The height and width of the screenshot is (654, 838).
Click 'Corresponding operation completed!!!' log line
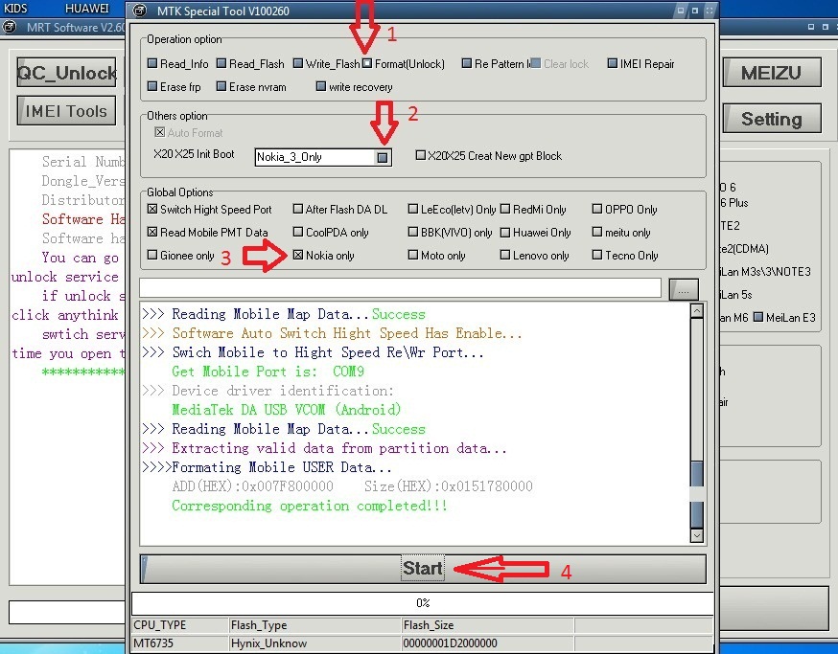(x=310, y=506)
